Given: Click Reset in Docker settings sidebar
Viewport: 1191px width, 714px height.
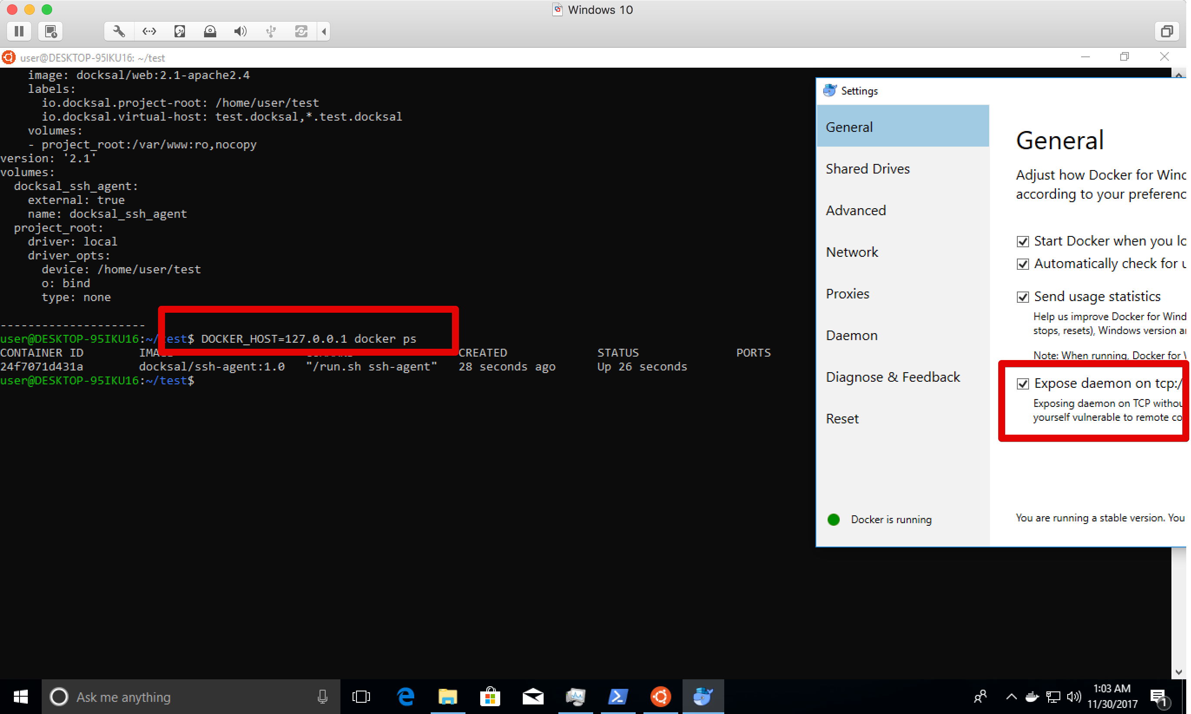Looking at the screenshot, I should pos(842,419).
